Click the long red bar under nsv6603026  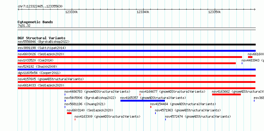(x=130, y=57)
